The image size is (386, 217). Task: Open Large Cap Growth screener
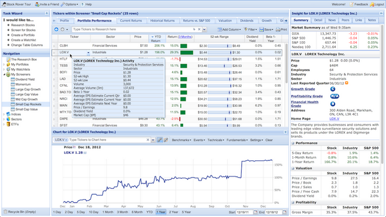coord(28,89)
